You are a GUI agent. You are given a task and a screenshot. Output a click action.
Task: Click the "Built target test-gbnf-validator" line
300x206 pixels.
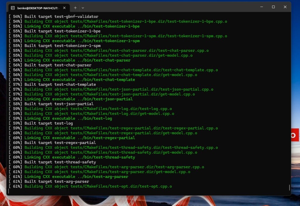pyautogui.click(x=61, y=17)
